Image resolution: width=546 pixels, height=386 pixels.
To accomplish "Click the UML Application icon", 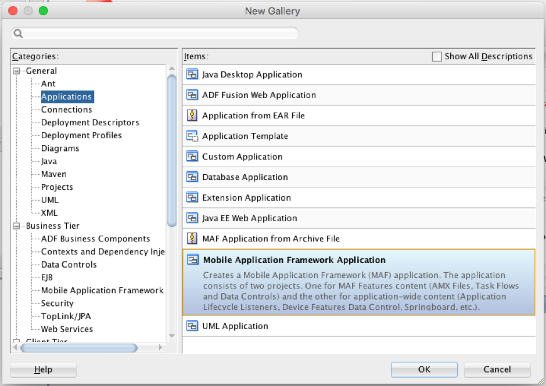I will [192, 326].
